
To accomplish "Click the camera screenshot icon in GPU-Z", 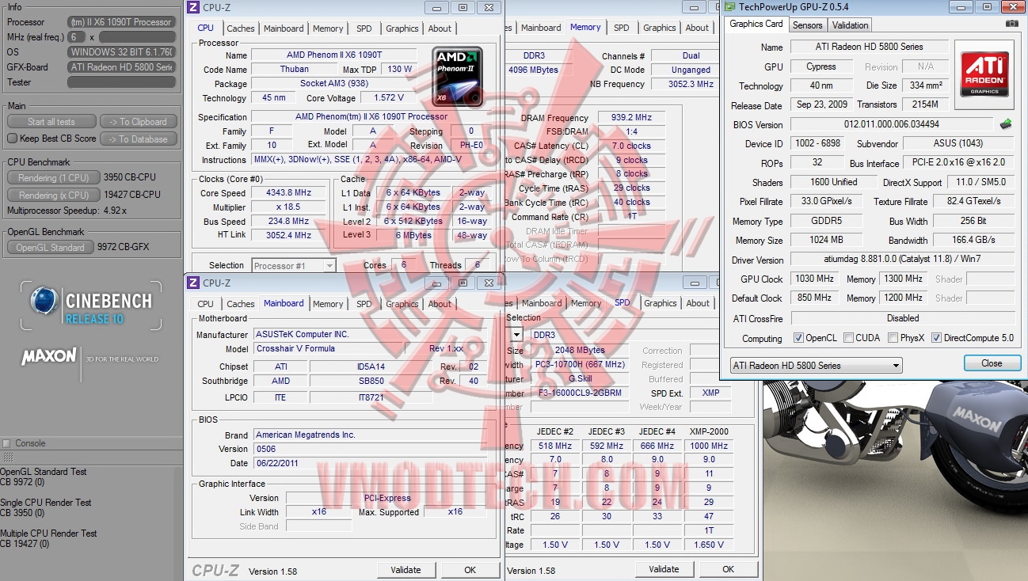I will click(1011, 25).
